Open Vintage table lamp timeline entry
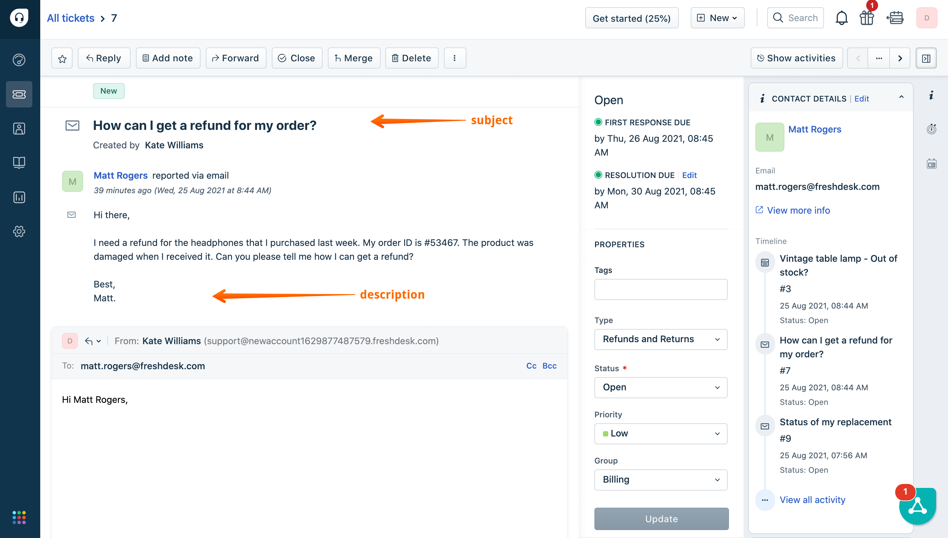The width and height of the screenshot is (948, 538). tap(838, 265)
